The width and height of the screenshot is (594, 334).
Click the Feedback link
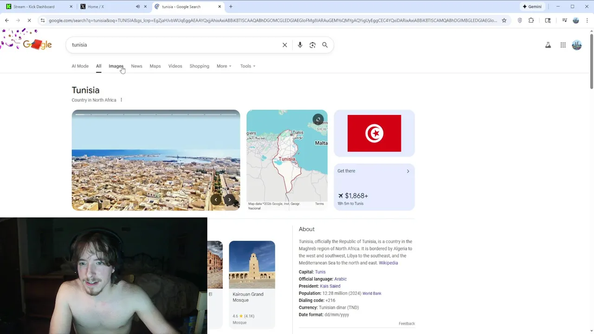407,324
